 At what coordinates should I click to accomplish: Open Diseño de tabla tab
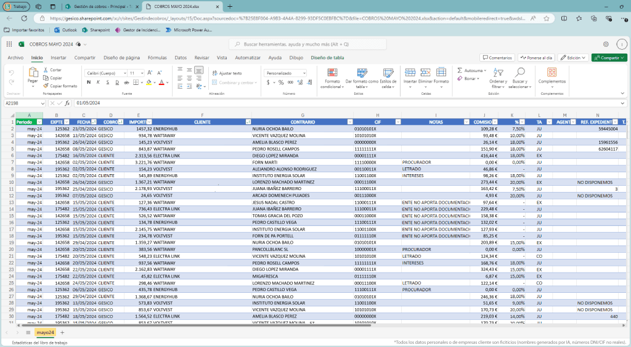coord(327,58)
